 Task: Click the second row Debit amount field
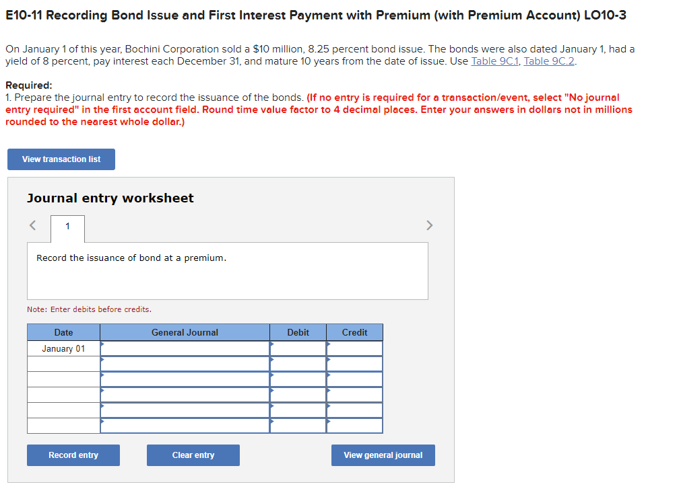(298, 364)
